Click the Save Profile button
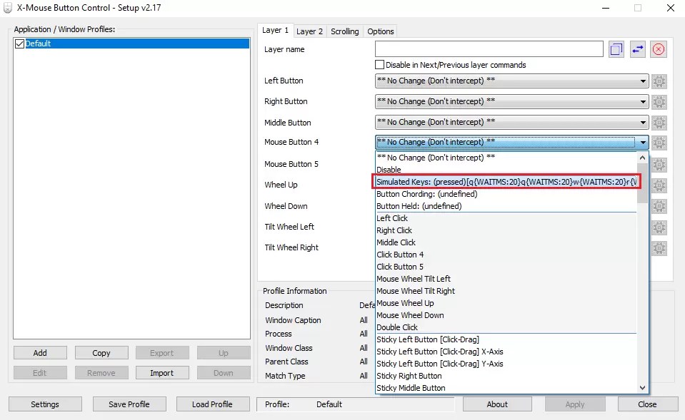Image resolution: width=685 pixels, height=420 pixels. [x=129, y=404]
